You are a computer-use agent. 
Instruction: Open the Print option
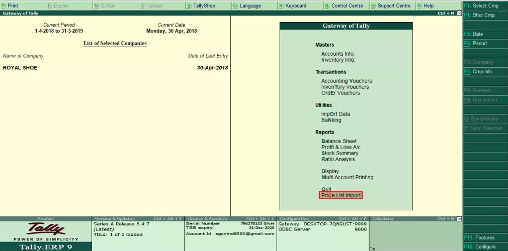(x=23, y=6)
